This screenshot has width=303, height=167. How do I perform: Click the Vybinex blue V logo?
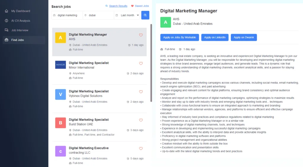click(x=60, y=94)
